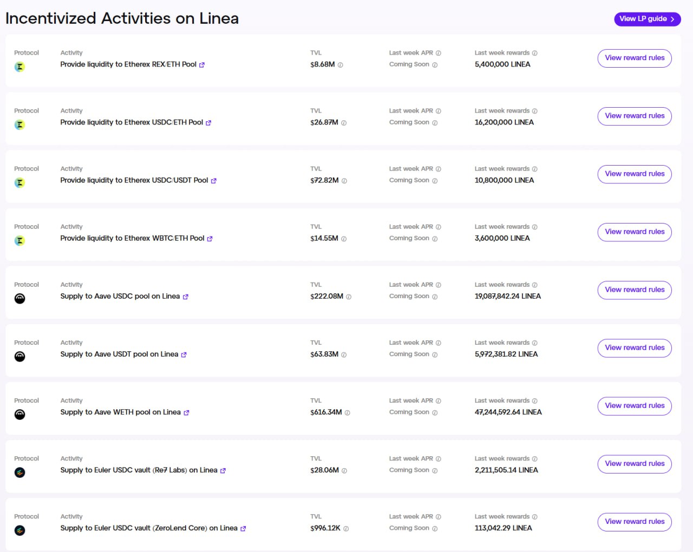Click the Etherex protocol logo in REX/ETH row
693x552 pixels.
(x=19, y=67)
